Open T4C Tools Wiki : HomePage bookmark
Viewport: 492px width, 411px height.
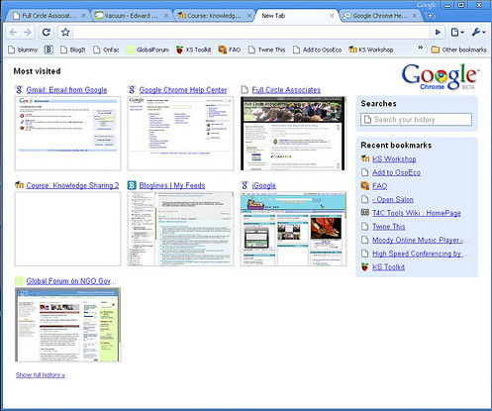pyautogui.click(x=417, y=213)
